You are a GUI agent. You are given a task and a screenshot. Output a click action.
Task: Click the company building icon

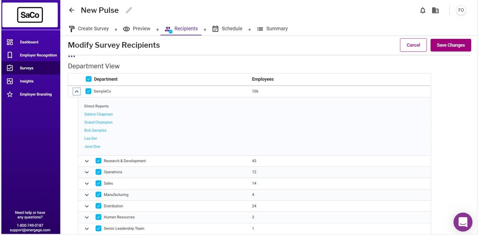(x=435, y=10)
